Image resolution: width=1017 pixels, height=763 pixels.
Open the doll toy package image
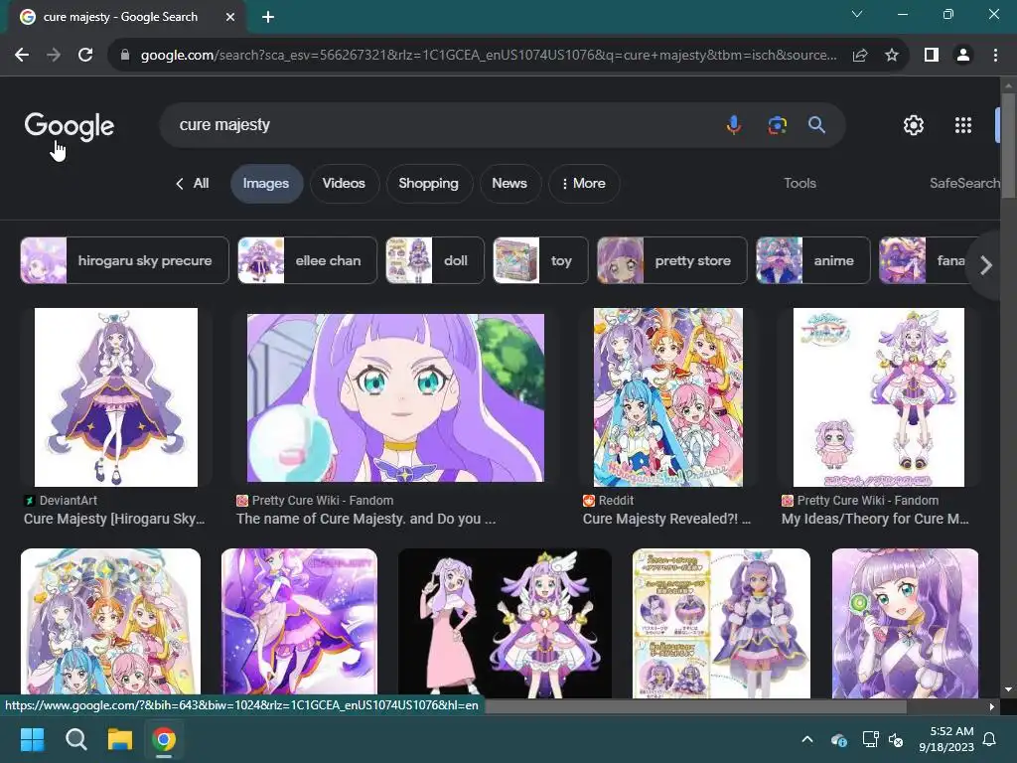[721, 623]
